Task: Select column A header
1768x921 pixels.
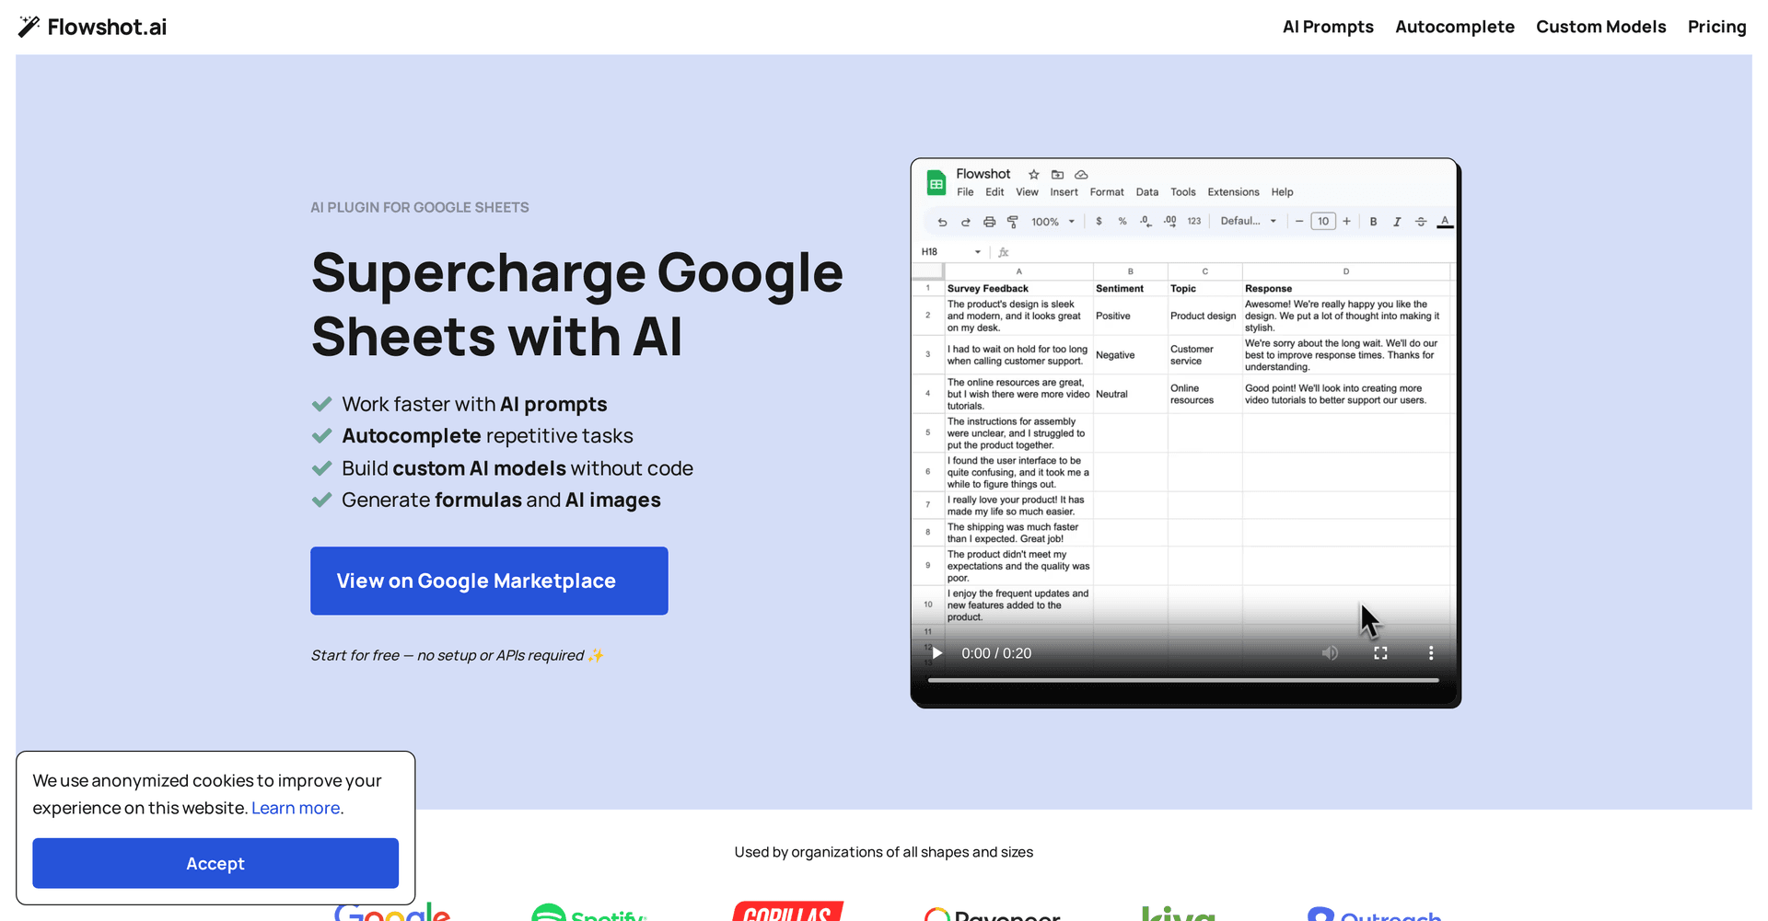Action: [x=1018, y=271]
